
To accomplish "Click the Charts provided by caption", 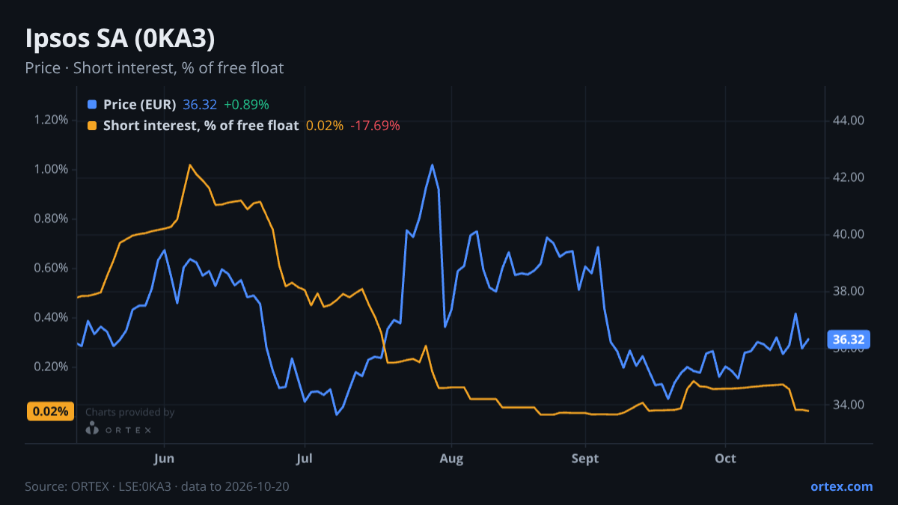I will coord(130,411).
